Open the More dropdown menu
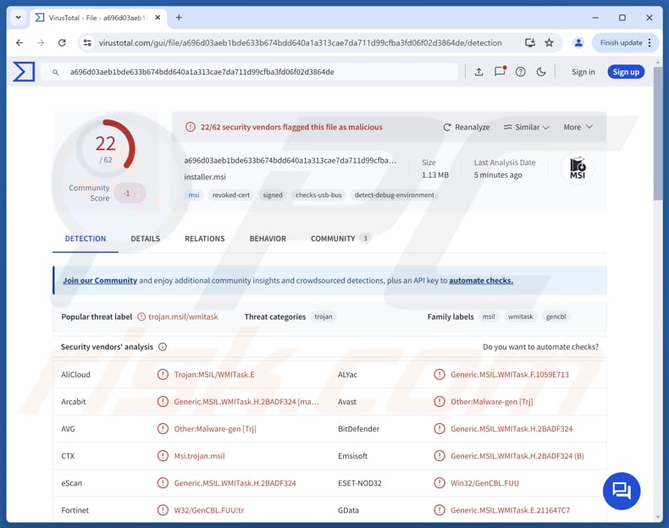Image resolution: width=669 pixels, height=528 pixels. (578, 127)
